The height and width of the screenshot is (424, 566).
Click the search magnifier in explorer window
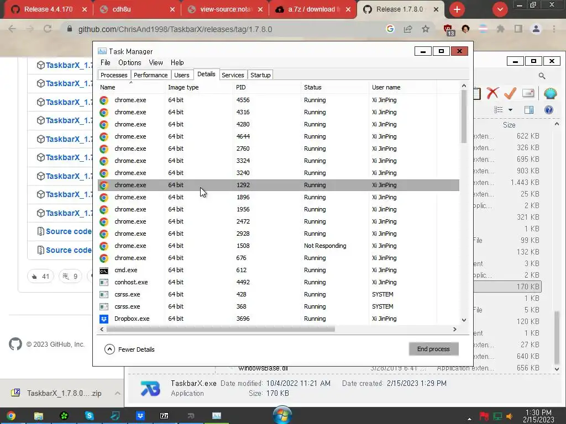coord(542,76)
